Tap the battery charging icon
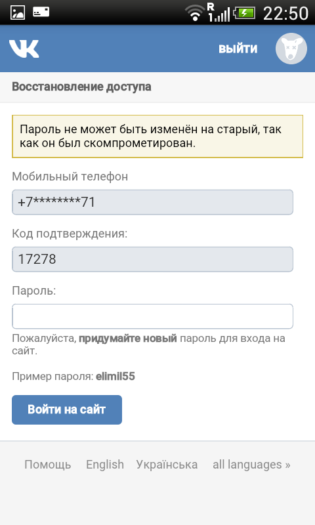Screen dimensions: 315x525 coord(245,13)
